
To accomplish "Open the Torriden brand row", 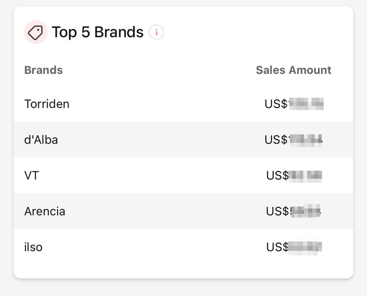I will point(184,104).
